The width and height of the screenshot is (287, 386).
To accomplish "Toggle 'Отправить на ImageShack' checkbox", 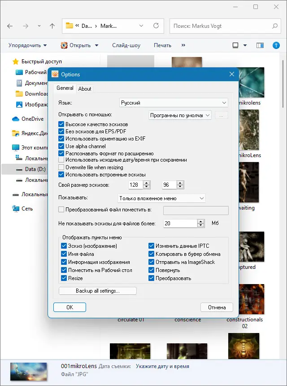I will (151, 262).
